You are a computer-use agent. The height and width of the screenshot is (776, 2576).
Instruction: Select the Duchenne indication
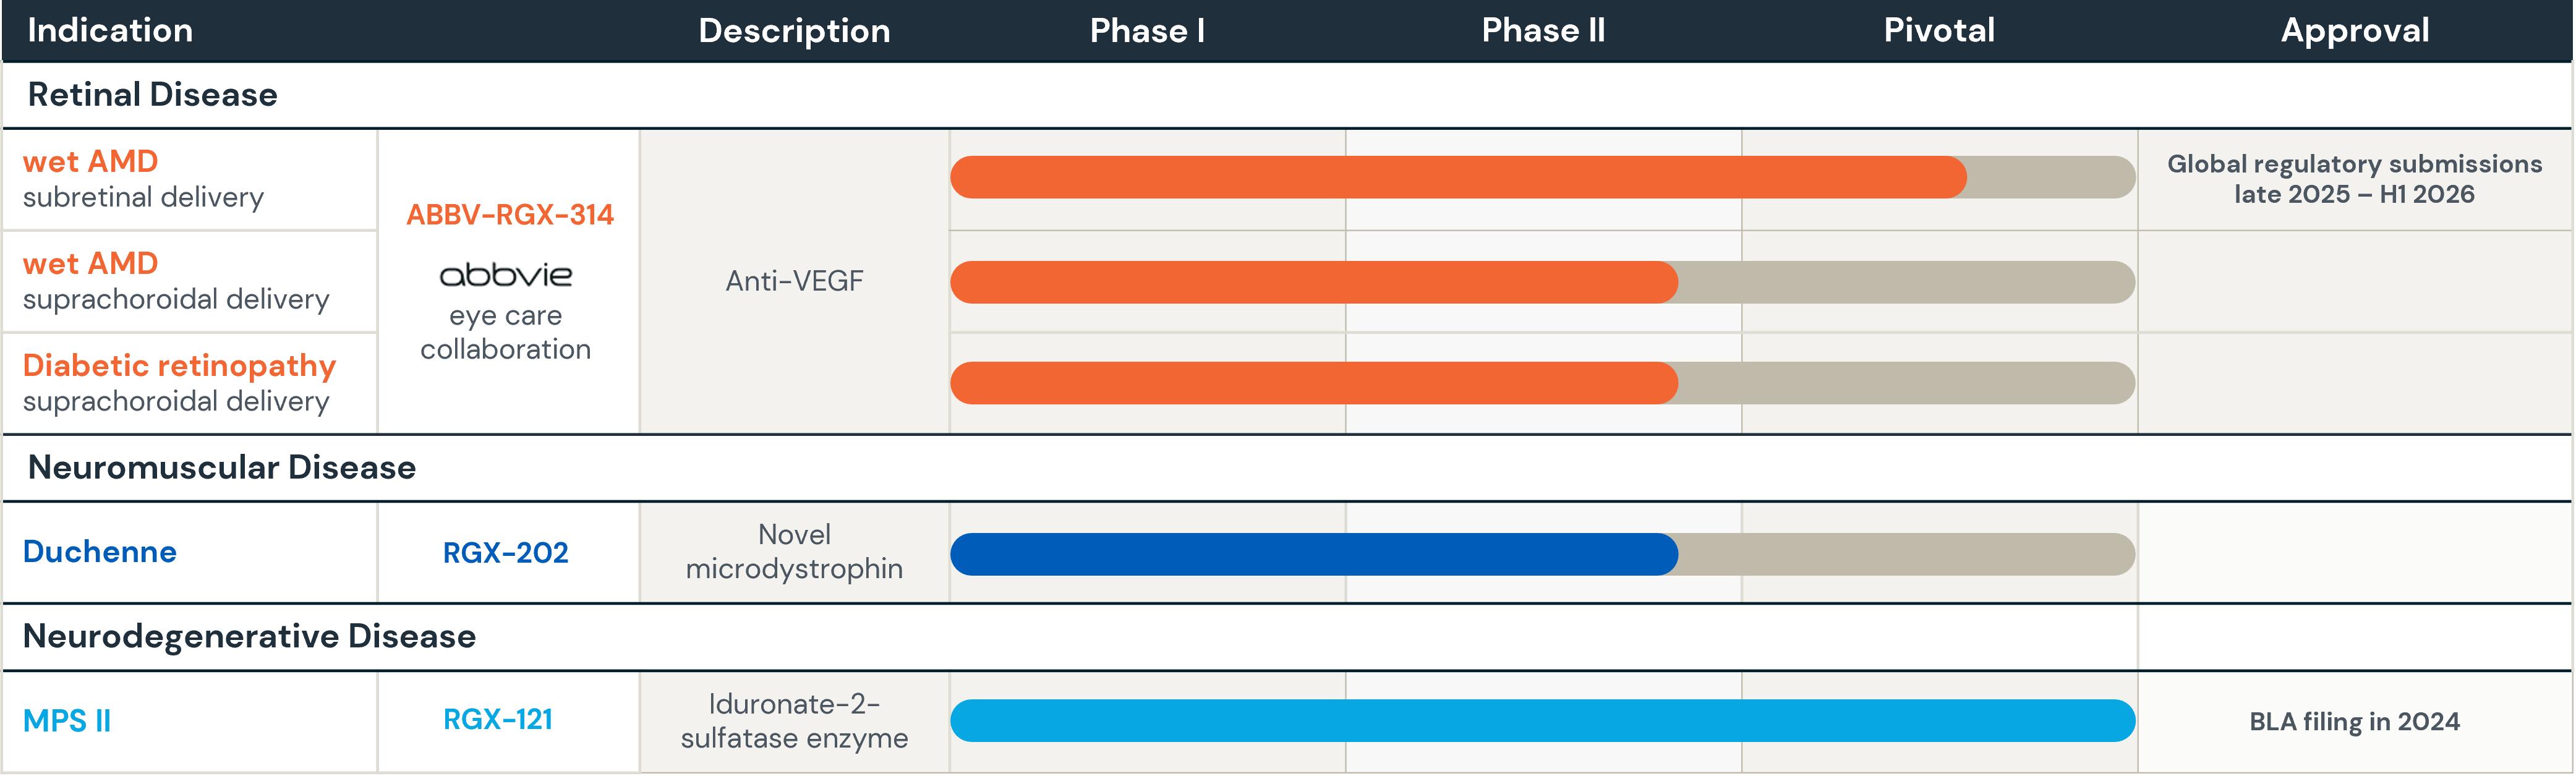(100, 552)
